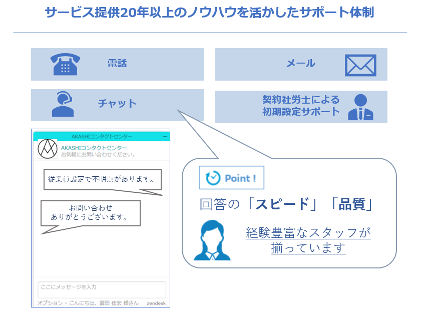435x317 pixels.
Task: Click the headset operator chat icon
Action: point(63,104)
